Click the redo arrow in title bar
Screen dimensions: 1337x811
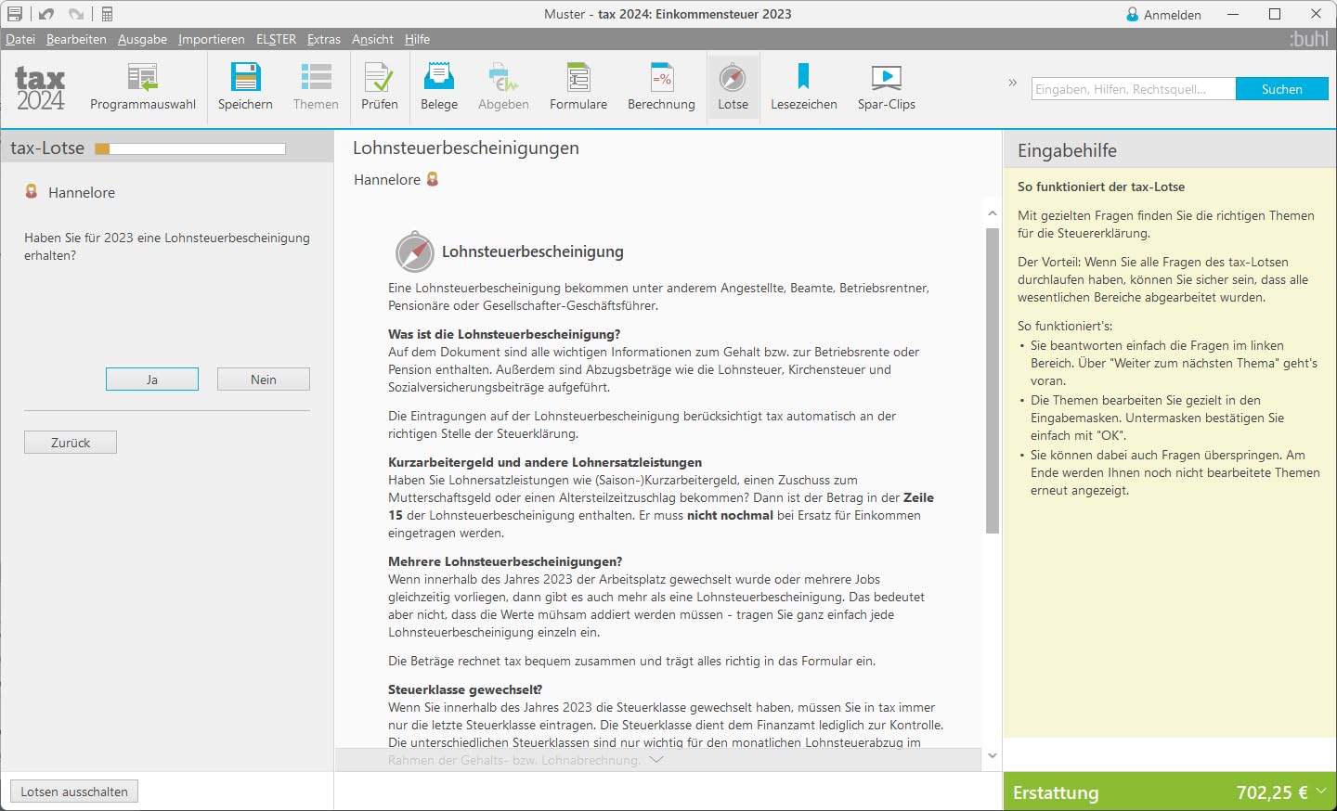click(x=76, y=14)
